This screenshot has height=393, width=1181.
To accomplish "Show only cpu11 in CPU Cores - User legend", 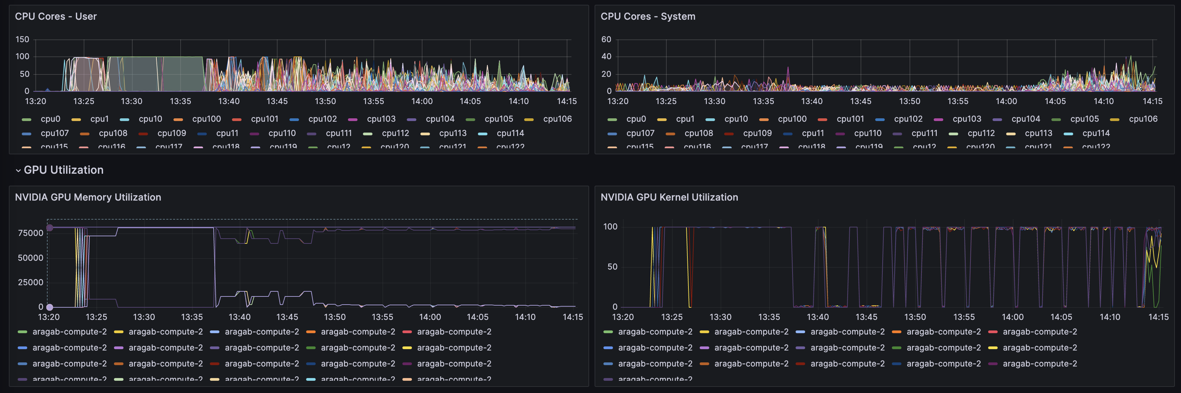I will click(227, 133).
